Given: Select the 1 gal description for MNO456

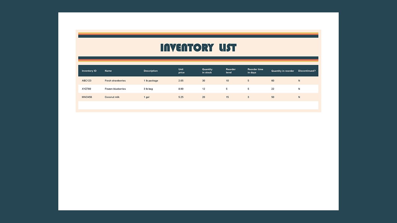Looking at the screenshot, I should point(146,97).
